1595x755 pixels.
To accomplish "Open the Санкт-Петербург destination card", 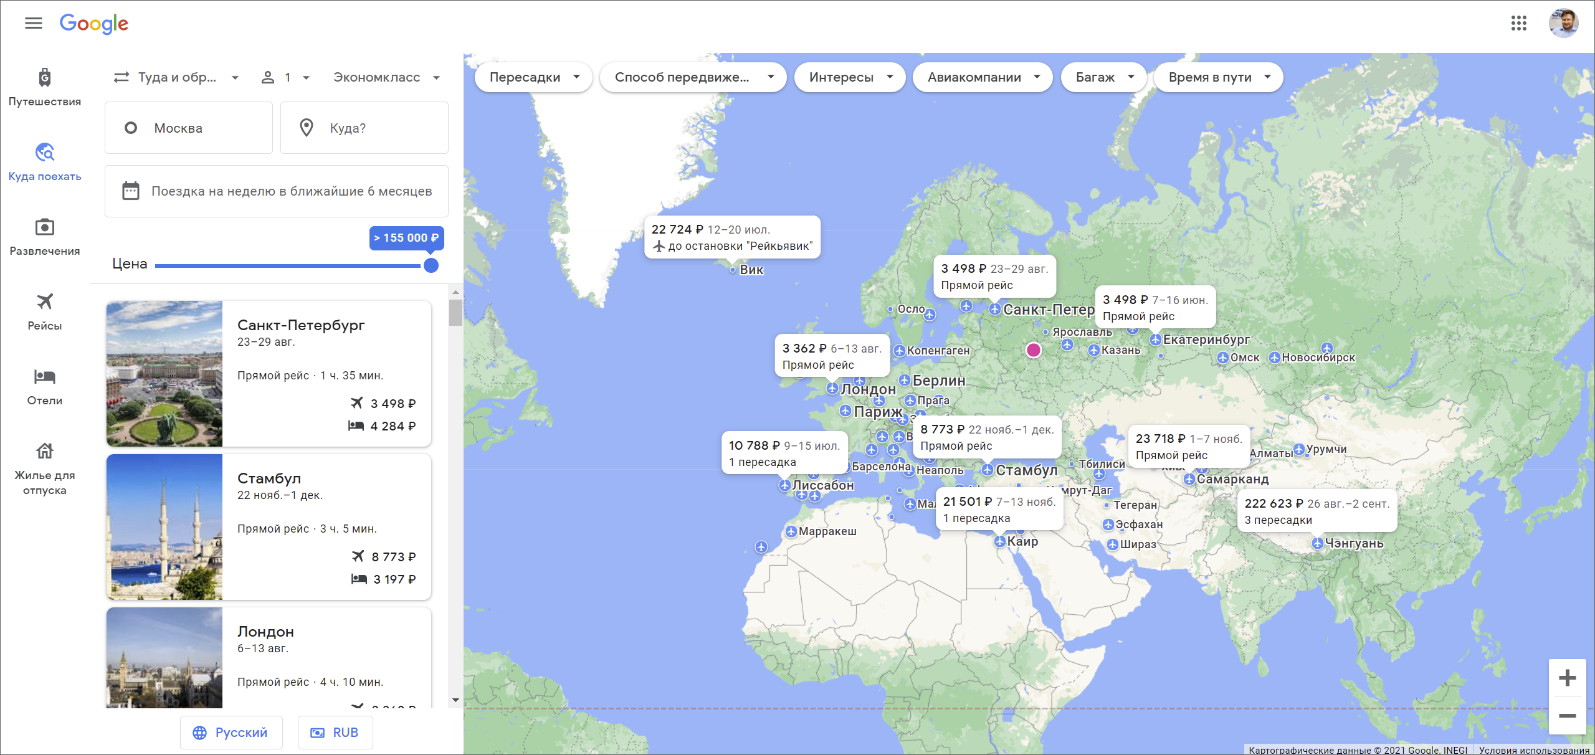I will point(269,374).
